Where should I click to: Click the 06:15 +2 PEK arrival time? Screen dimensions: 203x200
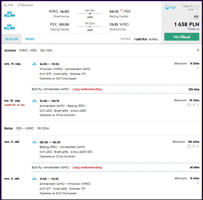coord(120,11)
